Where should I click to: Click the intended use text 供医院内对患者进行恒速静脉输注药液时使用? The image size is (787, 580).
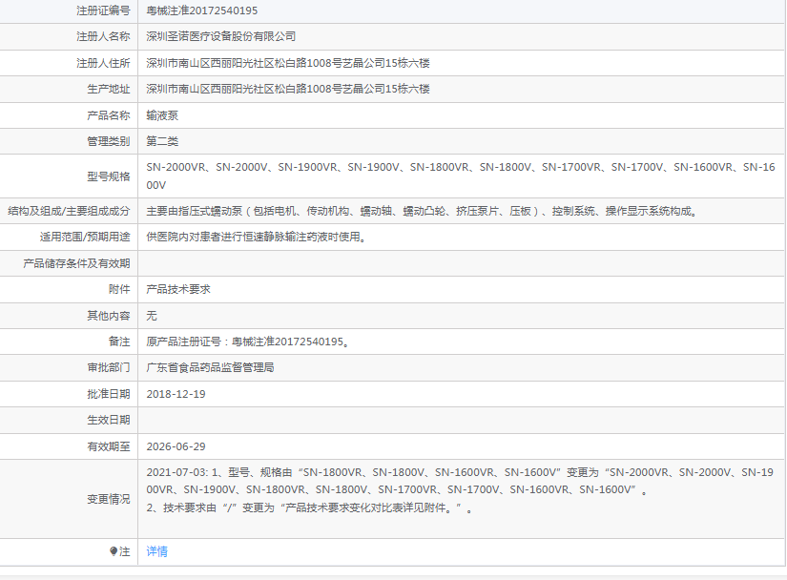pos(256,237)
